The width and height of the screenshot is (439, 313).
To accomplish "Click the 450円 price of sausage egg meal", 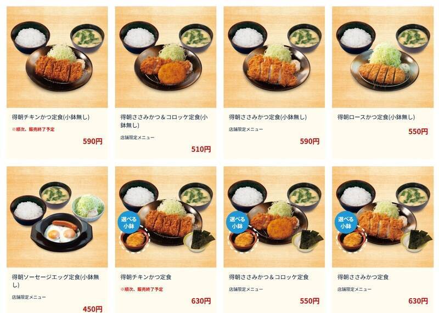I will coord(92,309).
